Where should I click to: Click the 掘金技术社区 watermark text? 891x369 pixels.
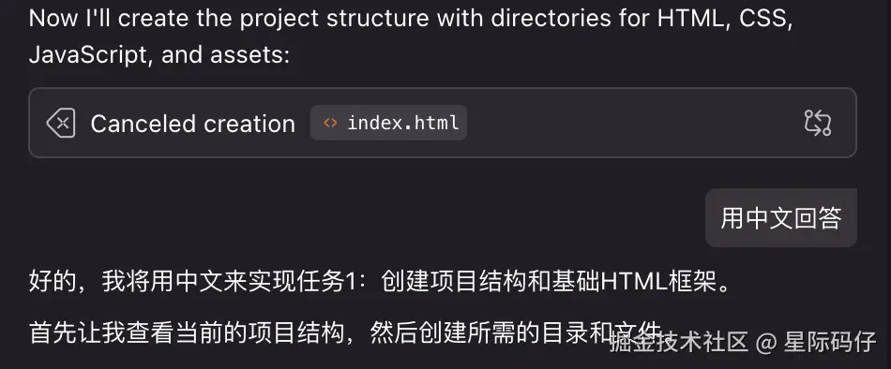(679, 342)
